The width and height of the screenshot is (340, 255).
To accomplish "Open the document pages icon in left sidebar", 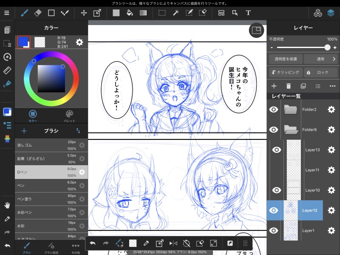I will coord(7,30).
